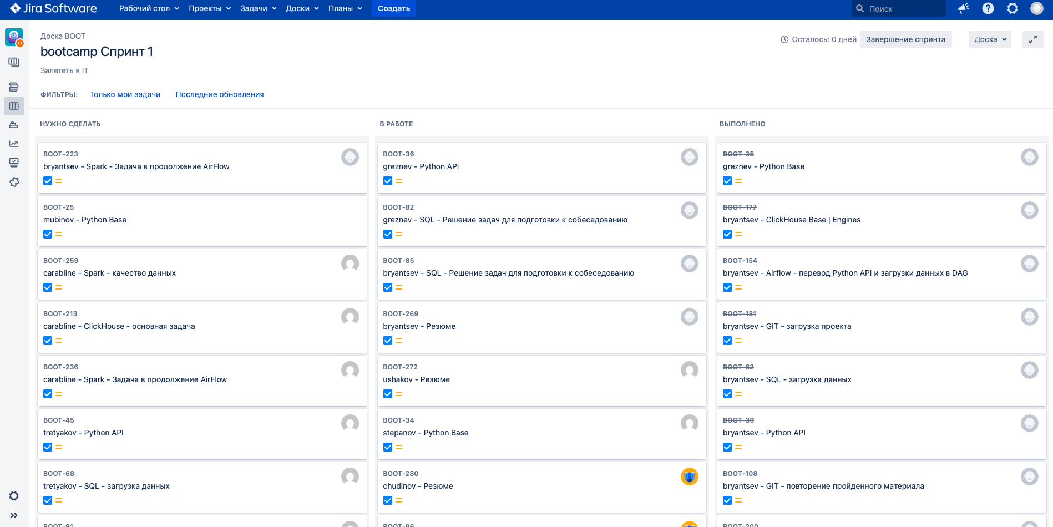Screen dimensions: 1053x527
Task: Open issue key BOOT-223
Action: coord(60,154)
